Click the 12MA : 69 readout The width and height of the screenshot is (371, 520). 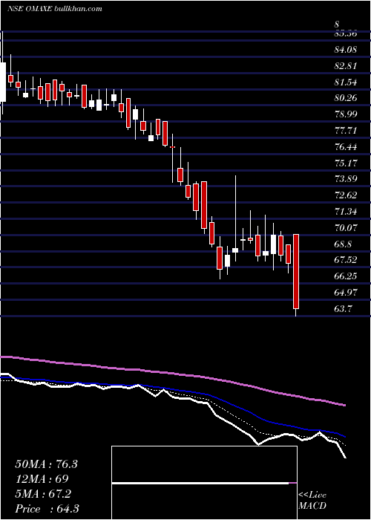[42, 479]
